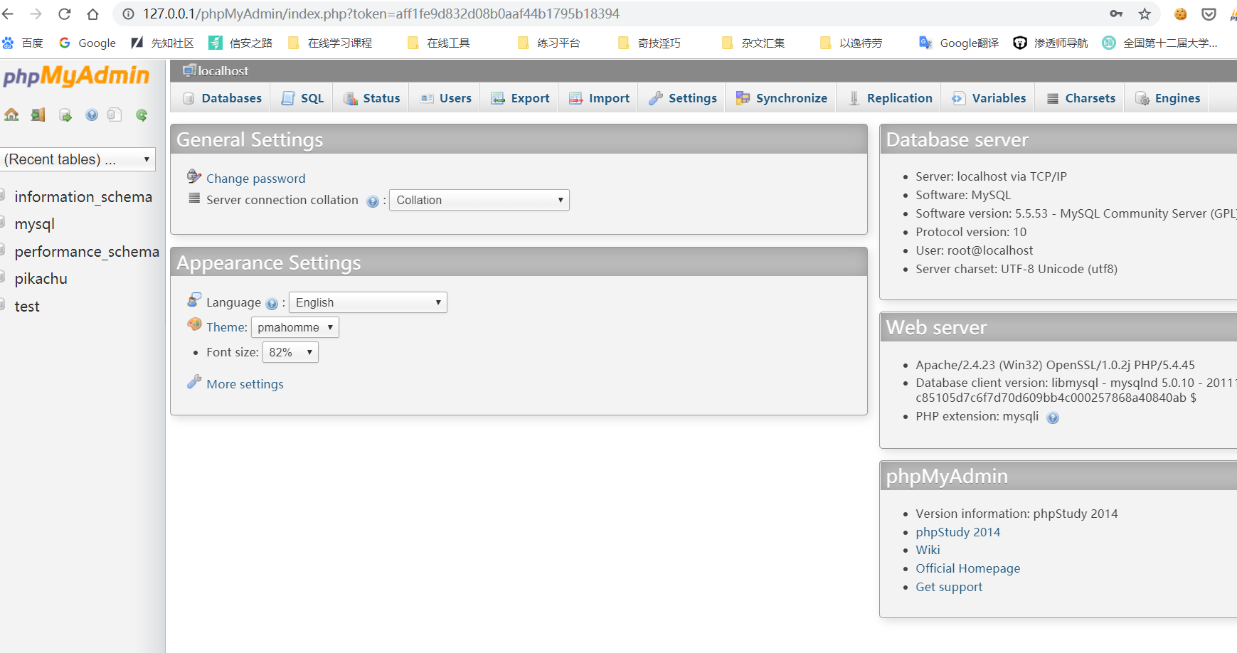Open the Status tab
1237x653 pixels.
[371, 98]
